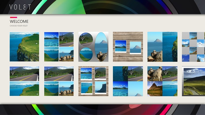Select the two stacked panoramas template
The height and width of the screenshot is (115, 205).
coord(25,81)
